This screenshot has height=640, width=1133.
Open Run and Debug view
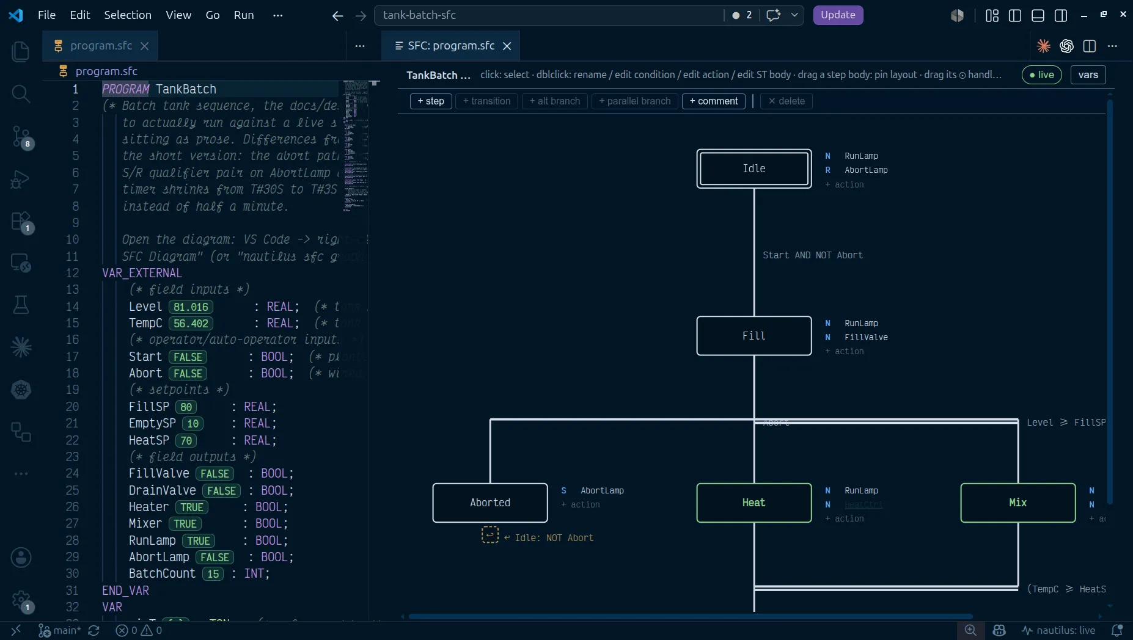click(x=21, y=178)
